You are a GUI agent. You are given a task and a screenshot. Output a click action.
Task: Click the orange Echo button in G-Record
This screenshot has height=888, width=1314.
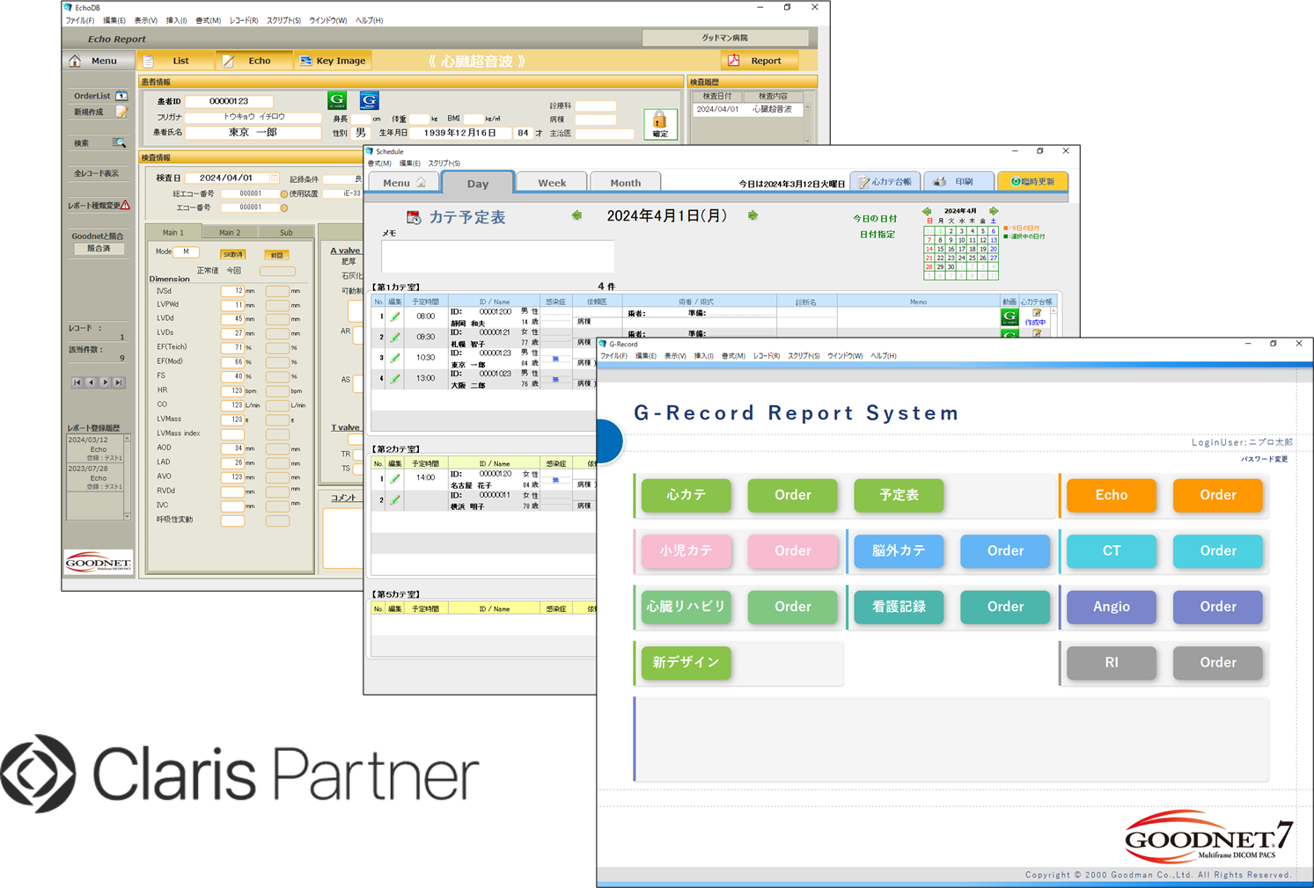pos(1111,495)
